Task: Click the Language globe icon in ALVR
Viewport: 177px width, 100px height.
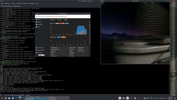Action: click(x=37, y=52)
